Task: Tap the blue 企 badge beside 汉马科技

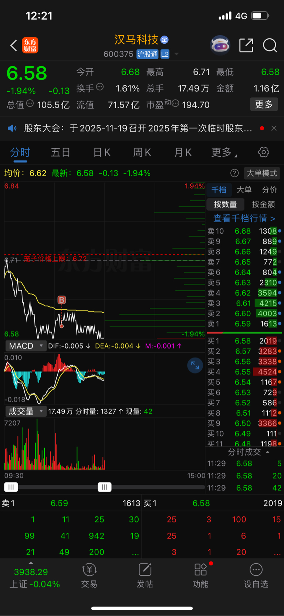Action: 165,40
